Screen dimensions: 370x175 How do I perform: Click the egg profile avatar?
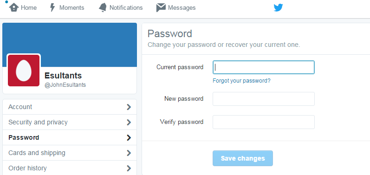click(x=24, y=71)
